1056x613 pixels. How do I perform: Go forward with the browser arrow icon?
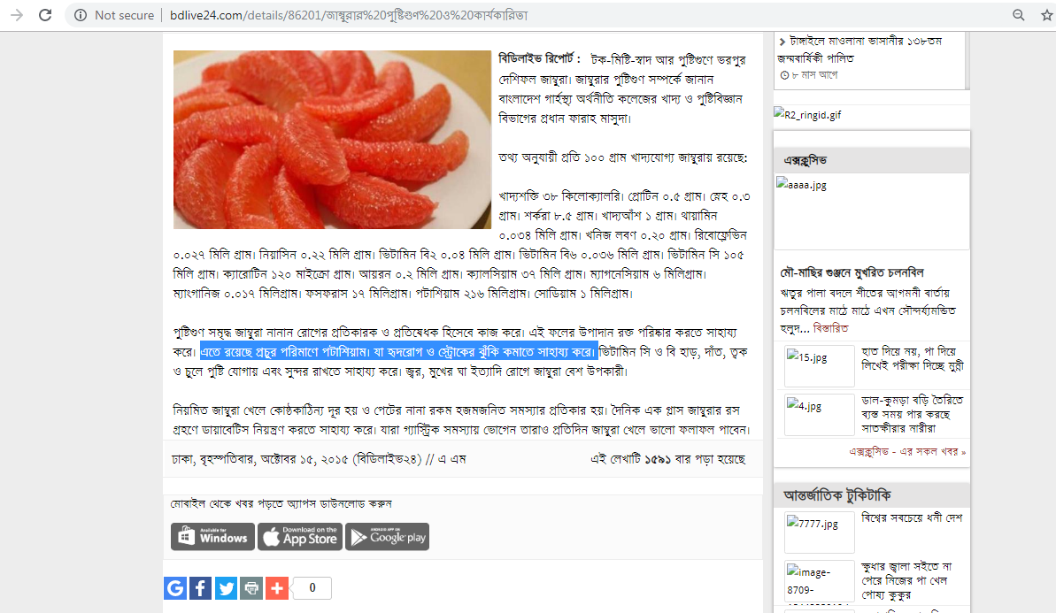point(17,15)
